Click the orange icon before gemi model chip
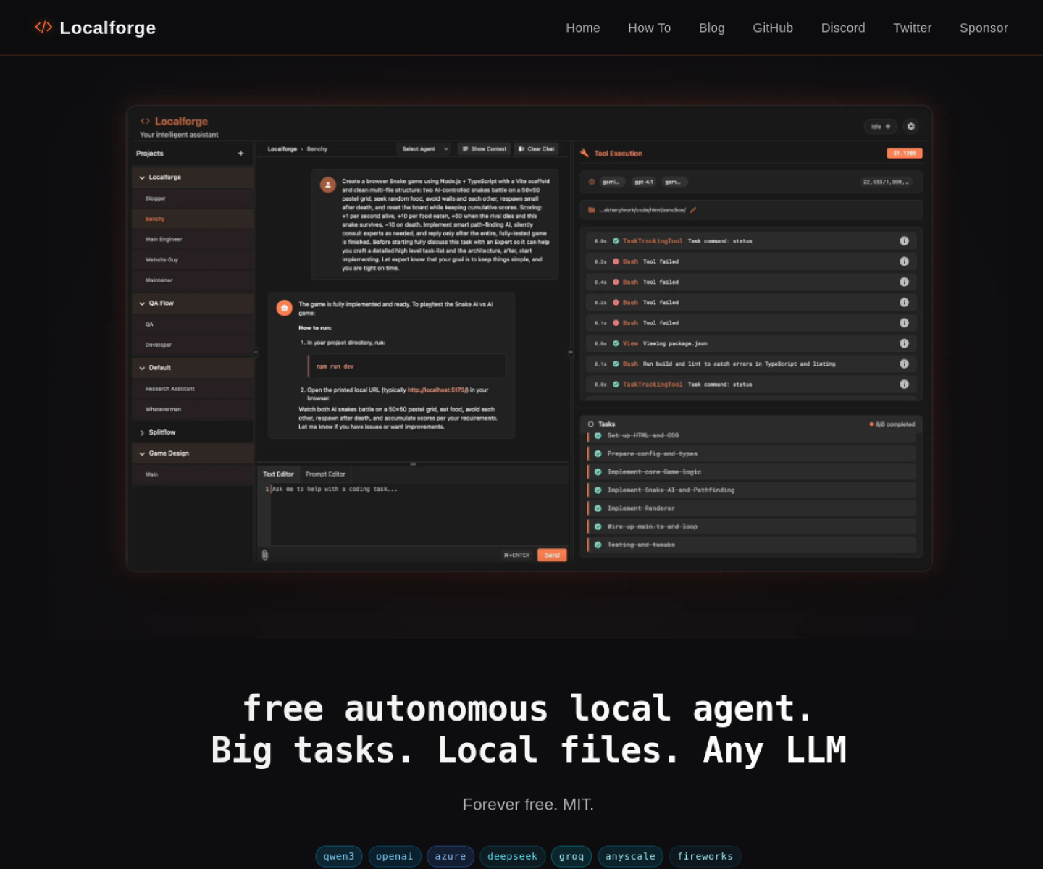The image size is (1043, 869). coord(592,182)
